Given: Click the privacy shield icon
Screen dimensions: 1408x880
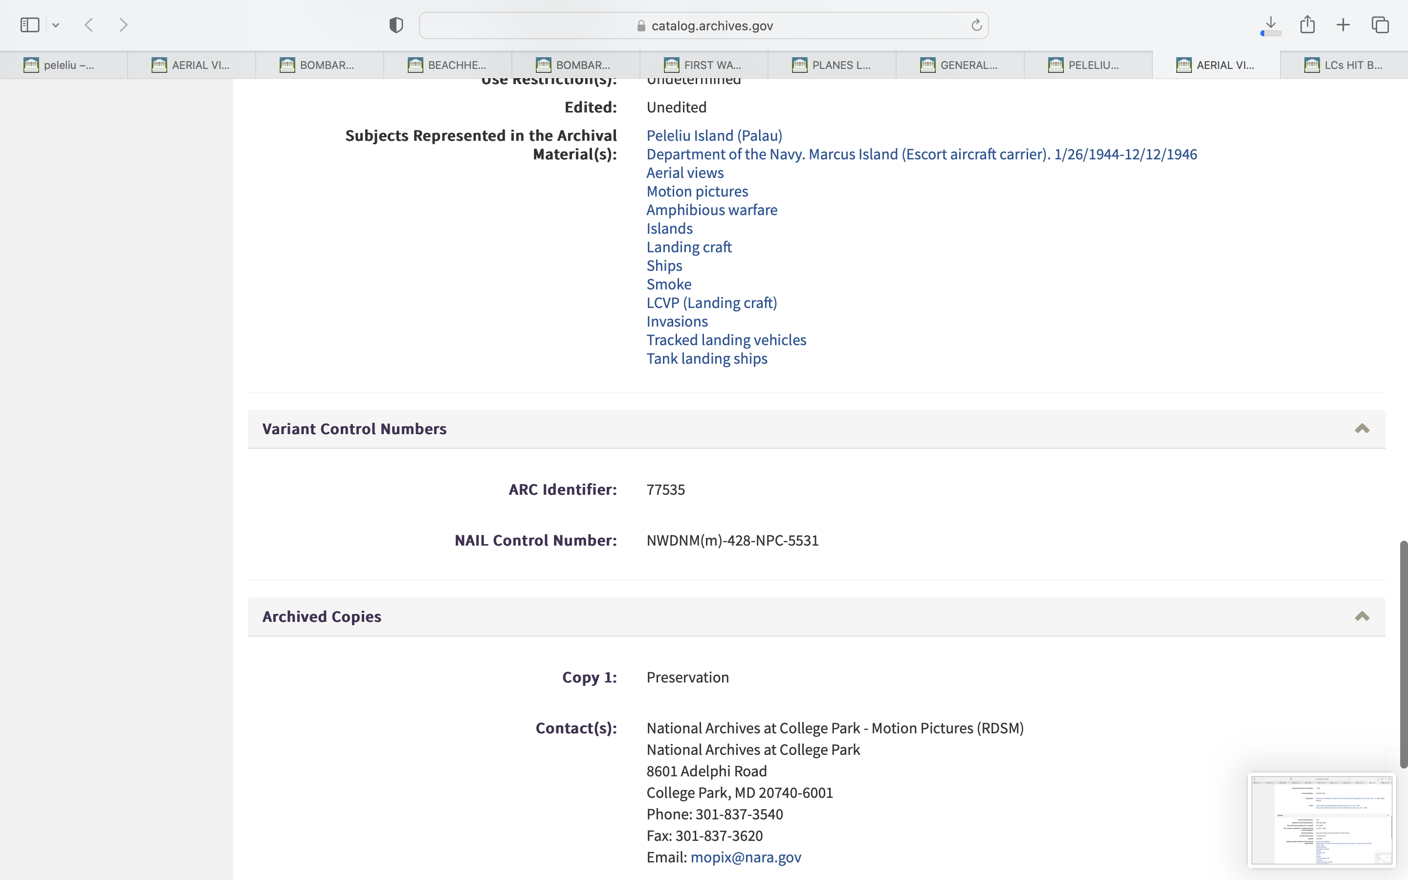Looking at the screenshot, I should 396,25.
